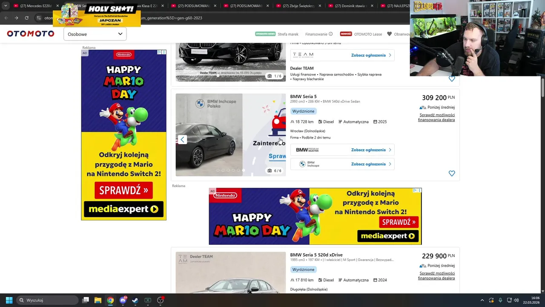The height and width of the screenshot is (307, 545).
Task: Open the BMW Seria 5 309 200 PLN listing title
Action: click(x=303, y=97)
